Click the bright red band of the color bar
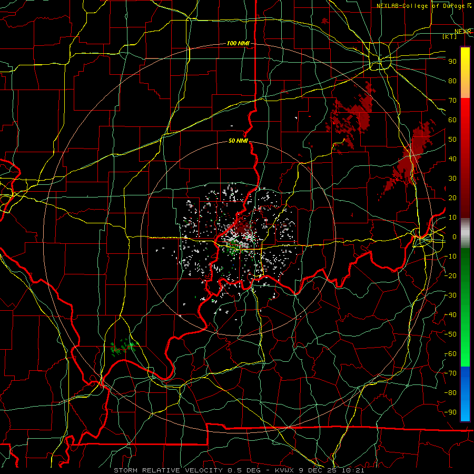 tap(465, 127)
